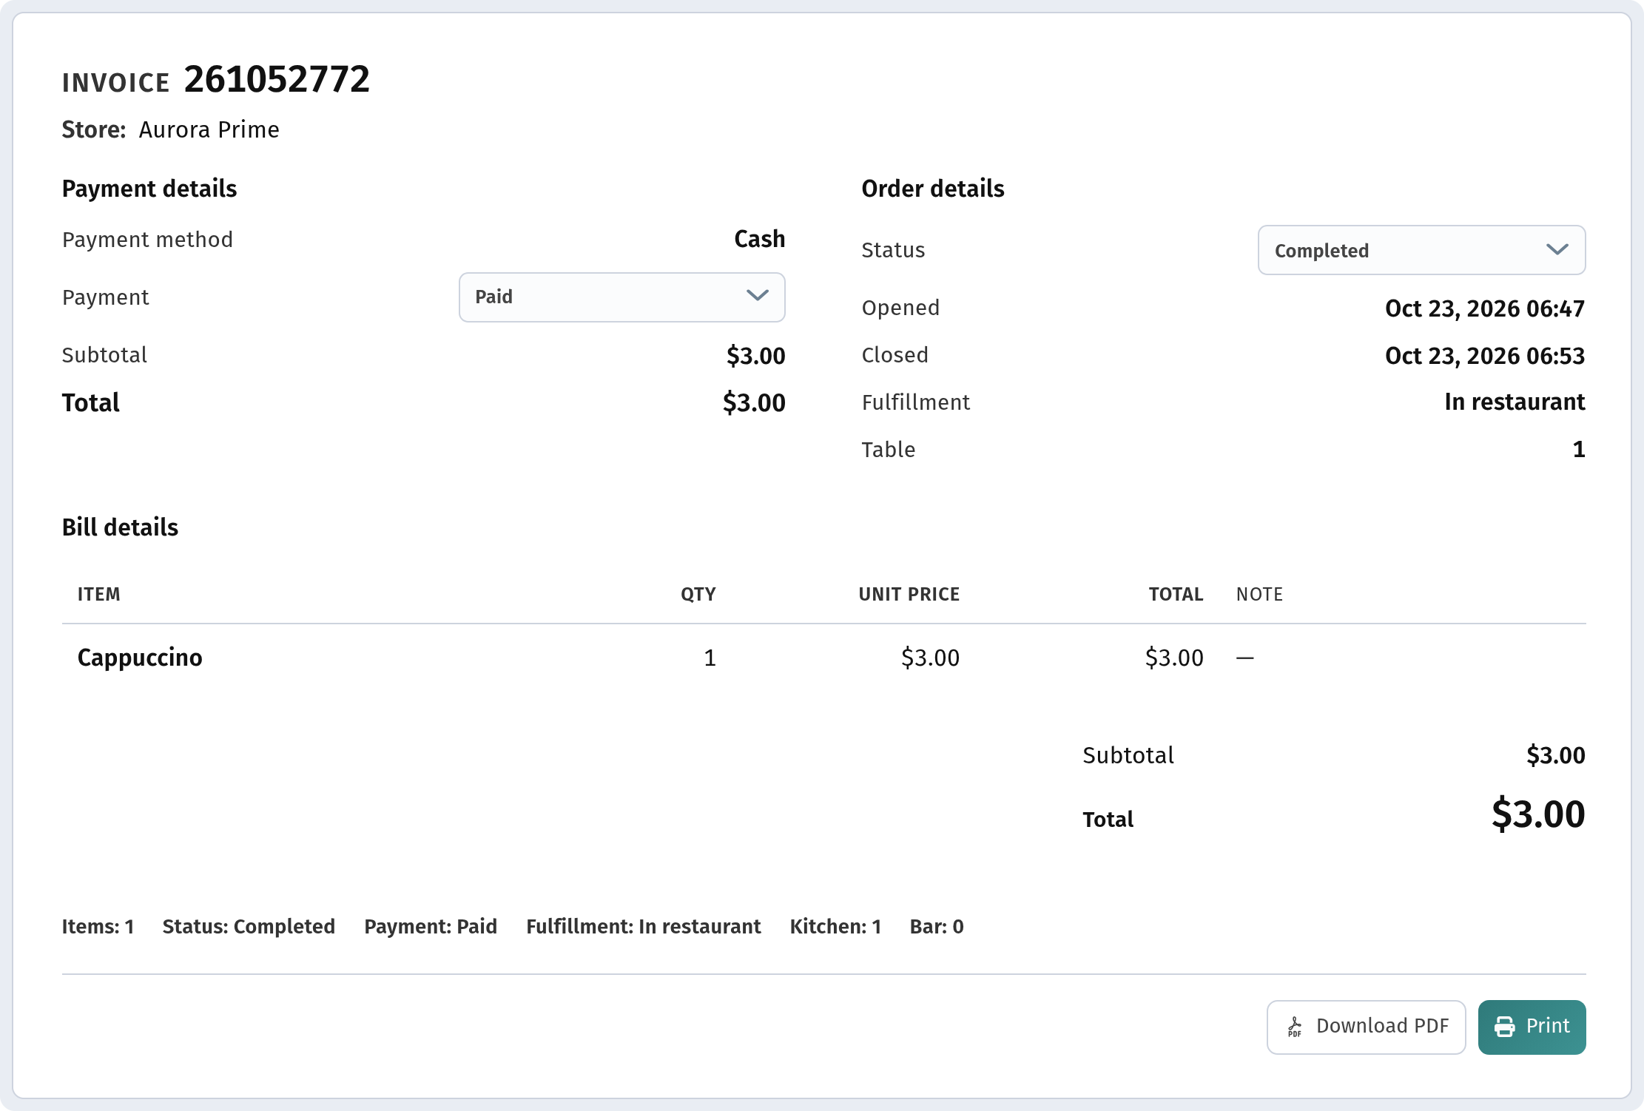Image resolution: width=1644 pixels, height=1111 pixels.
Task: Click the TOTAL column header
Action: pyautogui.click(x=1176, y=594)
